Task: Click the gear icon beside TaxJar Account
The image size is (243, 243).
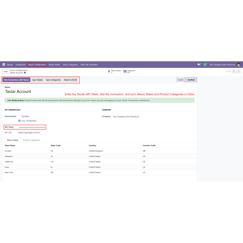Action: coord(25,73)
